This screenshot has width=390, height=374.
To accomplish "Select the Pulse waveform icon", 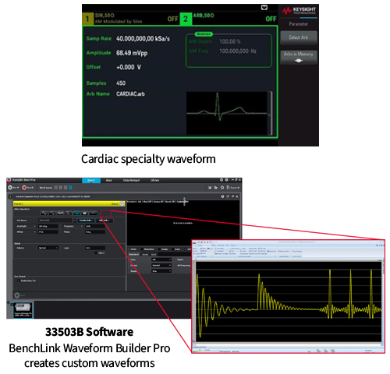I will (69, 213).
